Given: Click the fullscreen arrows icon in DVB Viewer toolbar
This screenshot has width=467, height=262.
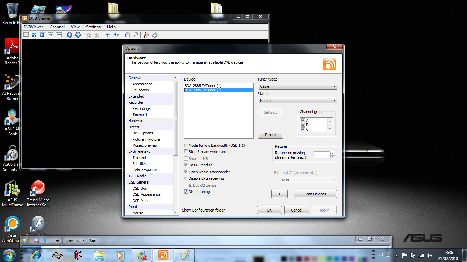Looking at the screenshot, I should 34,35.
